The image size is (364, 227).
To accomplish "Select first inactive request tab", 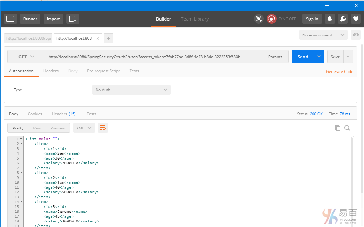I will point(28,38).
